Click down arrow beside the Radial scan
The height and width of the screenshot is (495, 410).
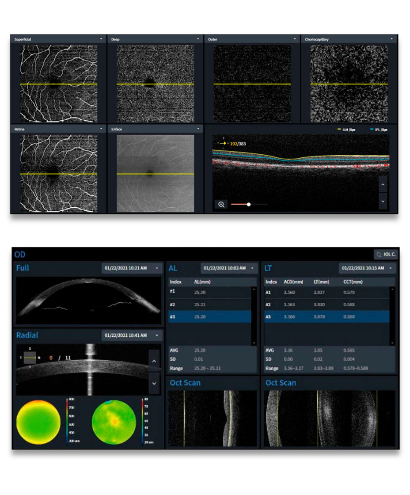tap(154, 384)
